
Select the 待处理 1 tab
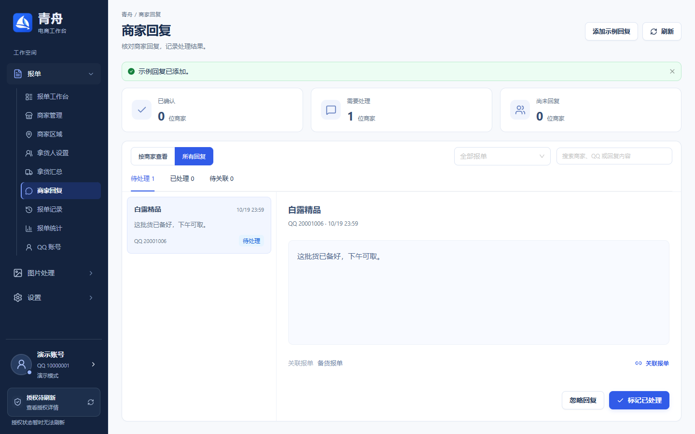[x=143, y=179]
